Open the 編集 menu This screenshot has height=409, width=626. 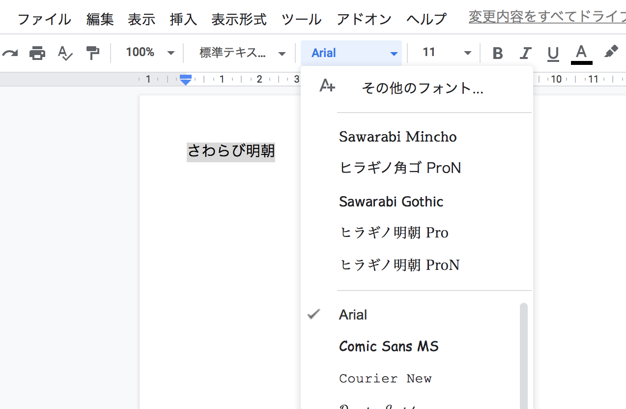pos(100,20)
